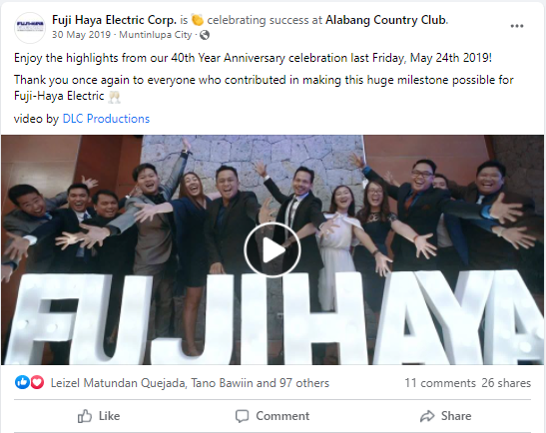This screenshot has width=546, height=433.
Task: Open the DLC Productions link
Action: [x=106, y=119]
